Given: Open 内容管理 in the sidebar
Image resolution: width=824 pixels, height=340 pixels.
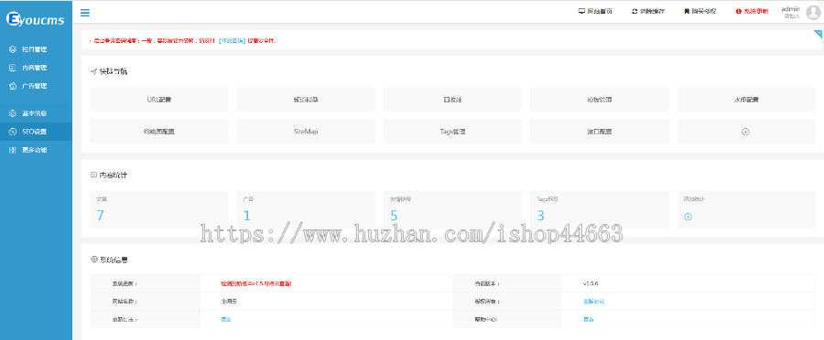Looking at the screenshot, I should (x=37, y=68).
